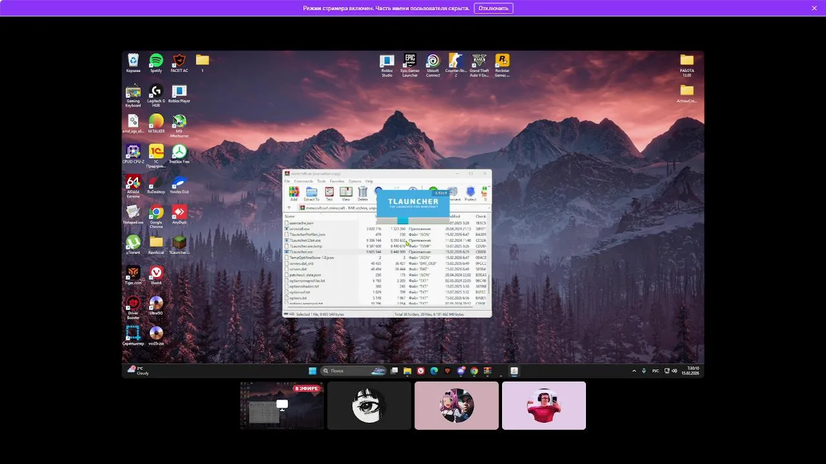Viewport: 826px width, 464px height.
Task: Open the Commands menu in WinRAR
Action: (x=303, y=181)
